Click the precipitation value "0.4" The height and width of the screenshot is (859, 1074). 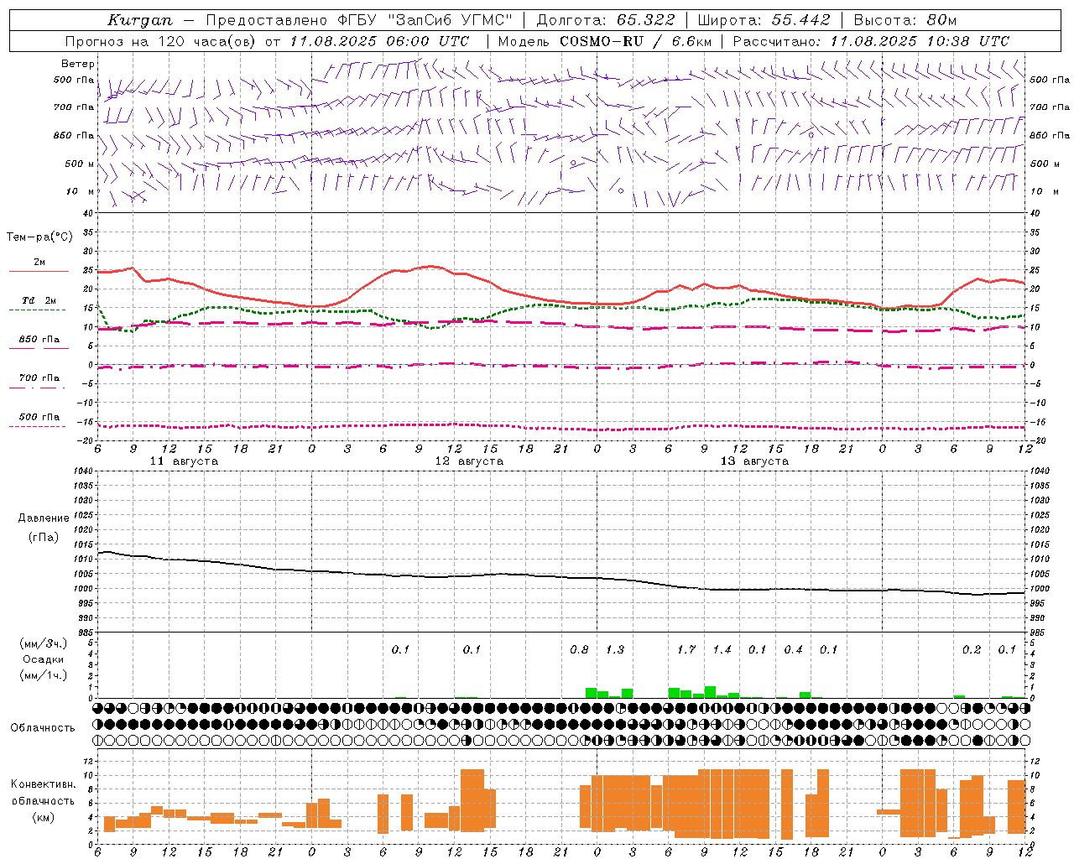(793, 650)
